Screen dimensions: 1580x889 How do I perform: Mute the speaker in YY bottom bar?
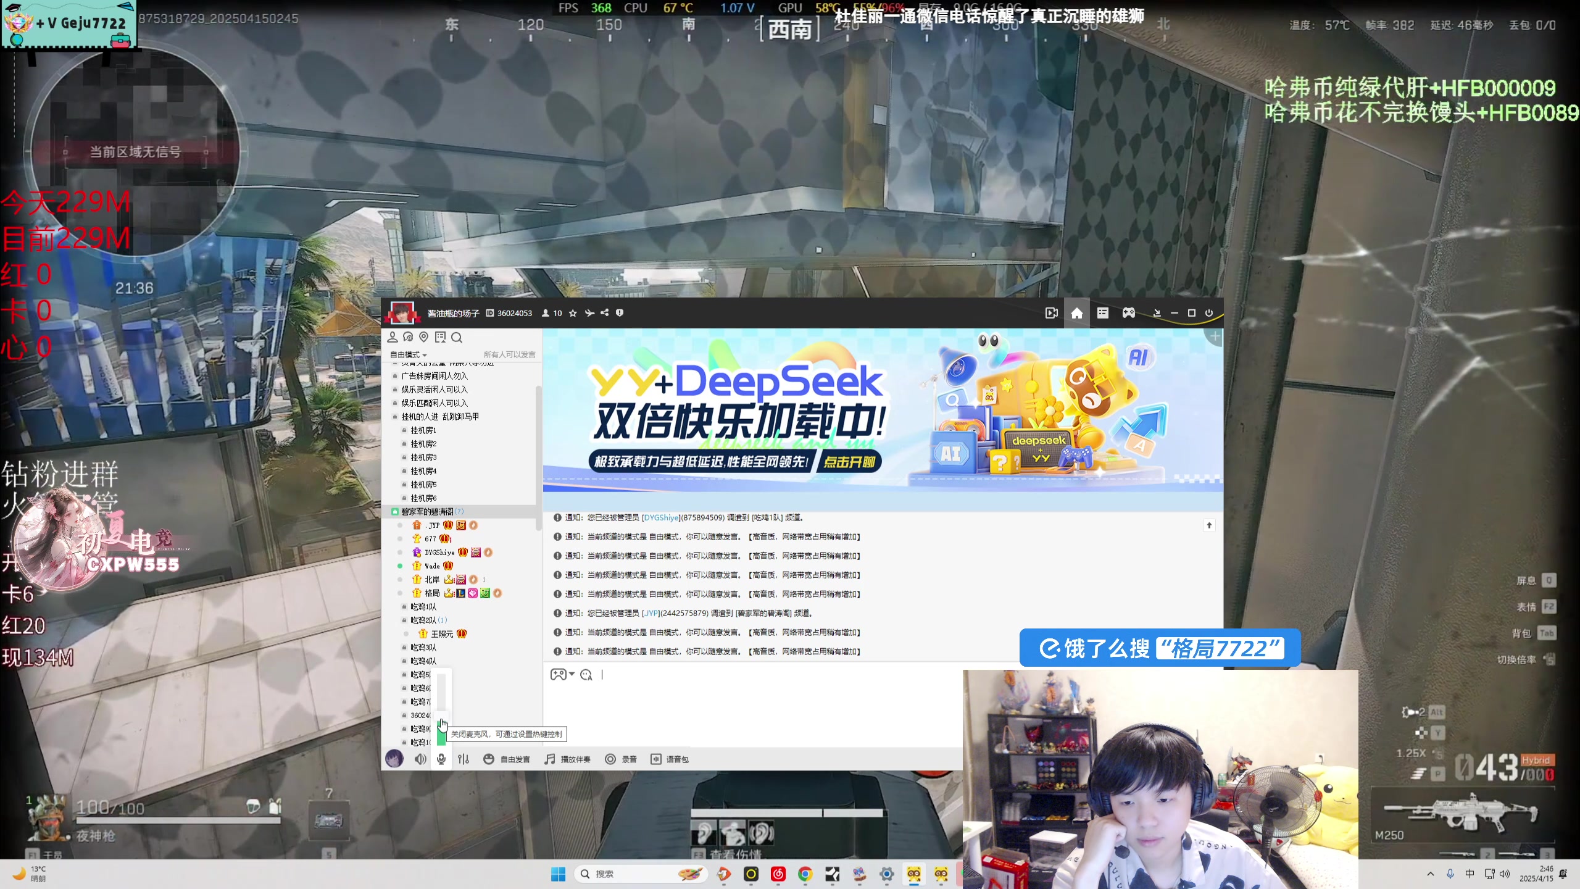420,759
